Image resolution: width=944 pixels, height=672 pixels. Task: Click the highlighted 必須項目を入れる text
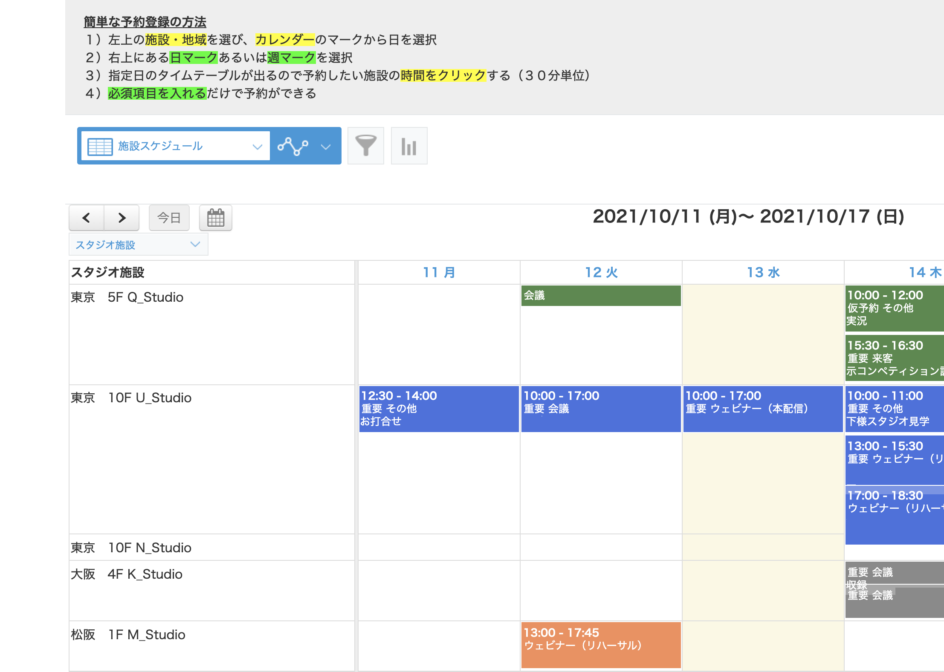[157, 93]
